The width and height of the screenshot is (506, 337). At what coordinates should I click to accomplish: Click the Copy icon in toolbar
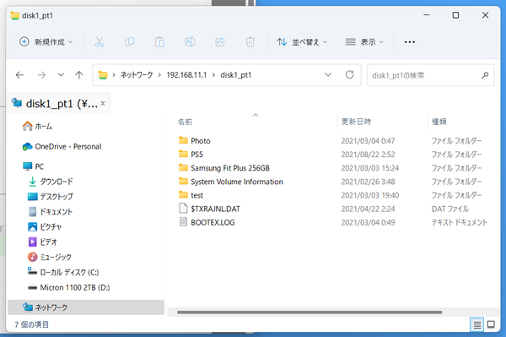(x=129, y=42)
